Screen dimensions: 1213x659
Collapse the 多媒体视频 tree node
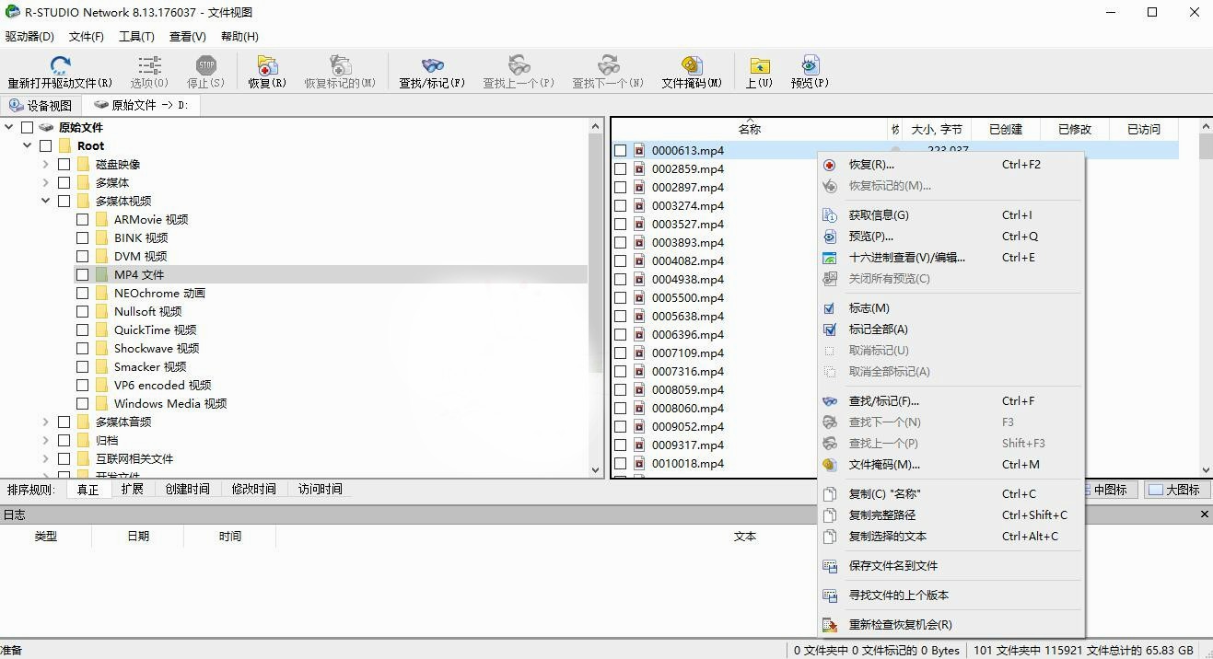(46, 201)
